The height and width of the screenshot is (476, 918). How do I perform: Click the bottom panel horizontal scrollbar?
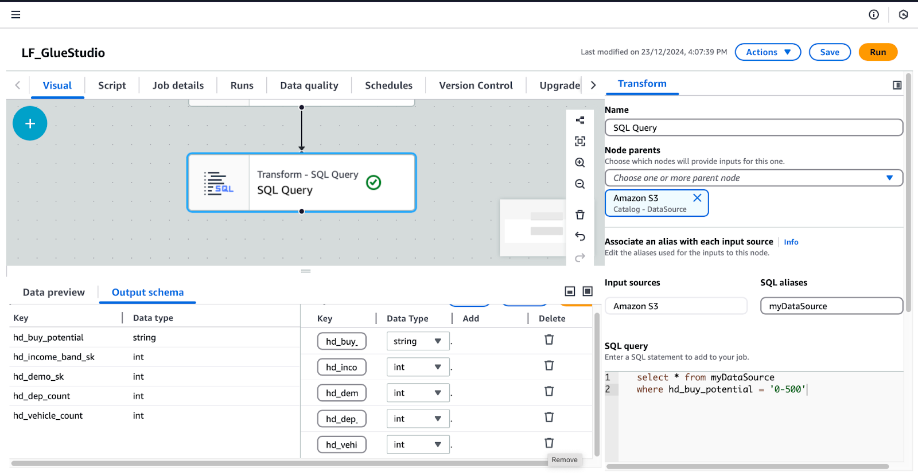pyautogui.click(x=279, y=463)
